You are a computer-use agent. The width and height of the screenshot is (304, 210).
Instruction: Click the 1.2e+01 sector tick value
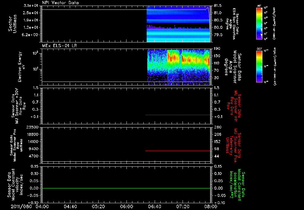(x=31, y=28)
